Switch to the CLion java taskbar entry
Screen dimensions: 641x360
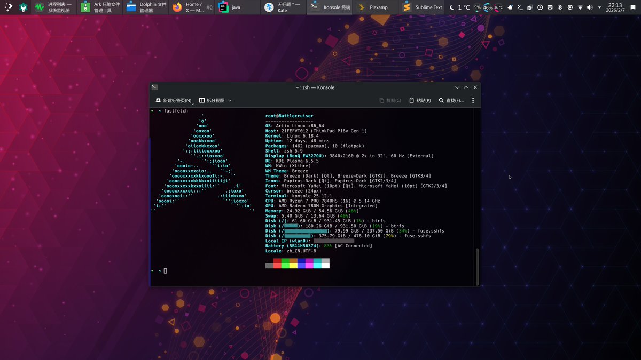[x=238, y=7]
